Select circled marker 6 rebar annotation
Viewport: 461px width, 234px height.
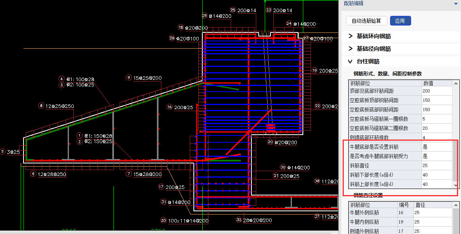point(33,174)
